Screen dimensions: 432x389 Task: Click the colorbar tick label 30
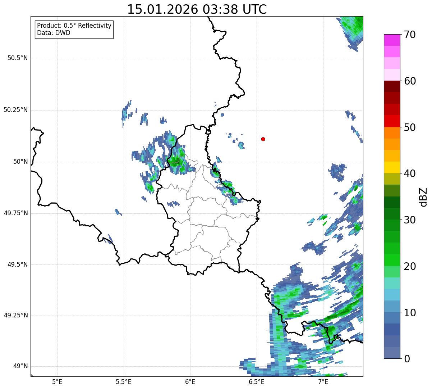[410, 220]
